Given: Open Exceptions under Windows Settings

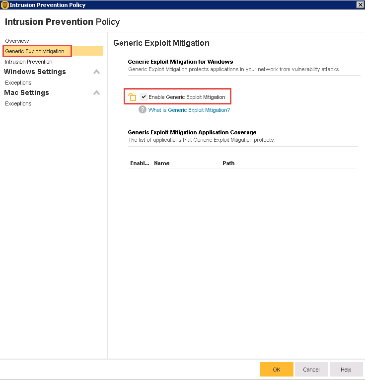Looking at the screenshot, I should click(x=18, y=83).
